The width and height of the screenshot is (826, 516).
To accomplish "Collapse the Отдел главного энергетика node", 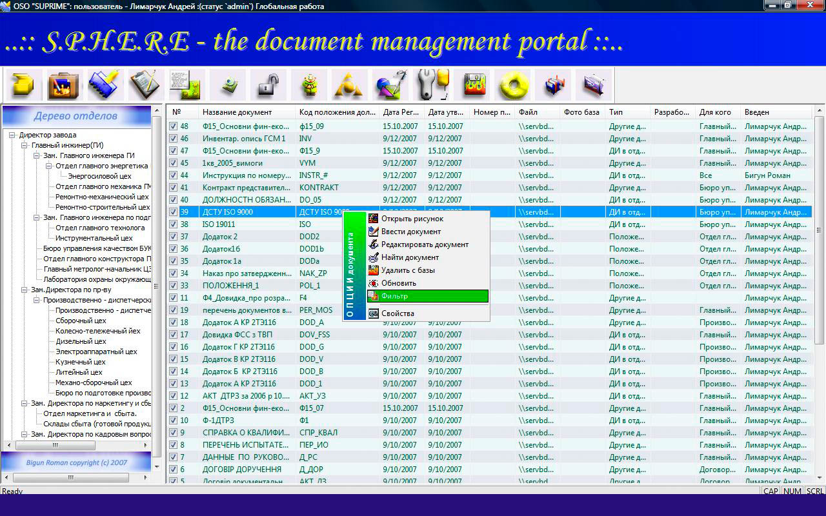I will click(x=49, y=166).
